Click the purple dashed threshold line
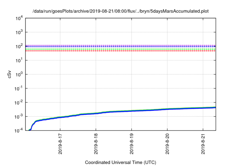This screenshot has height=166, width=238. 120,45
